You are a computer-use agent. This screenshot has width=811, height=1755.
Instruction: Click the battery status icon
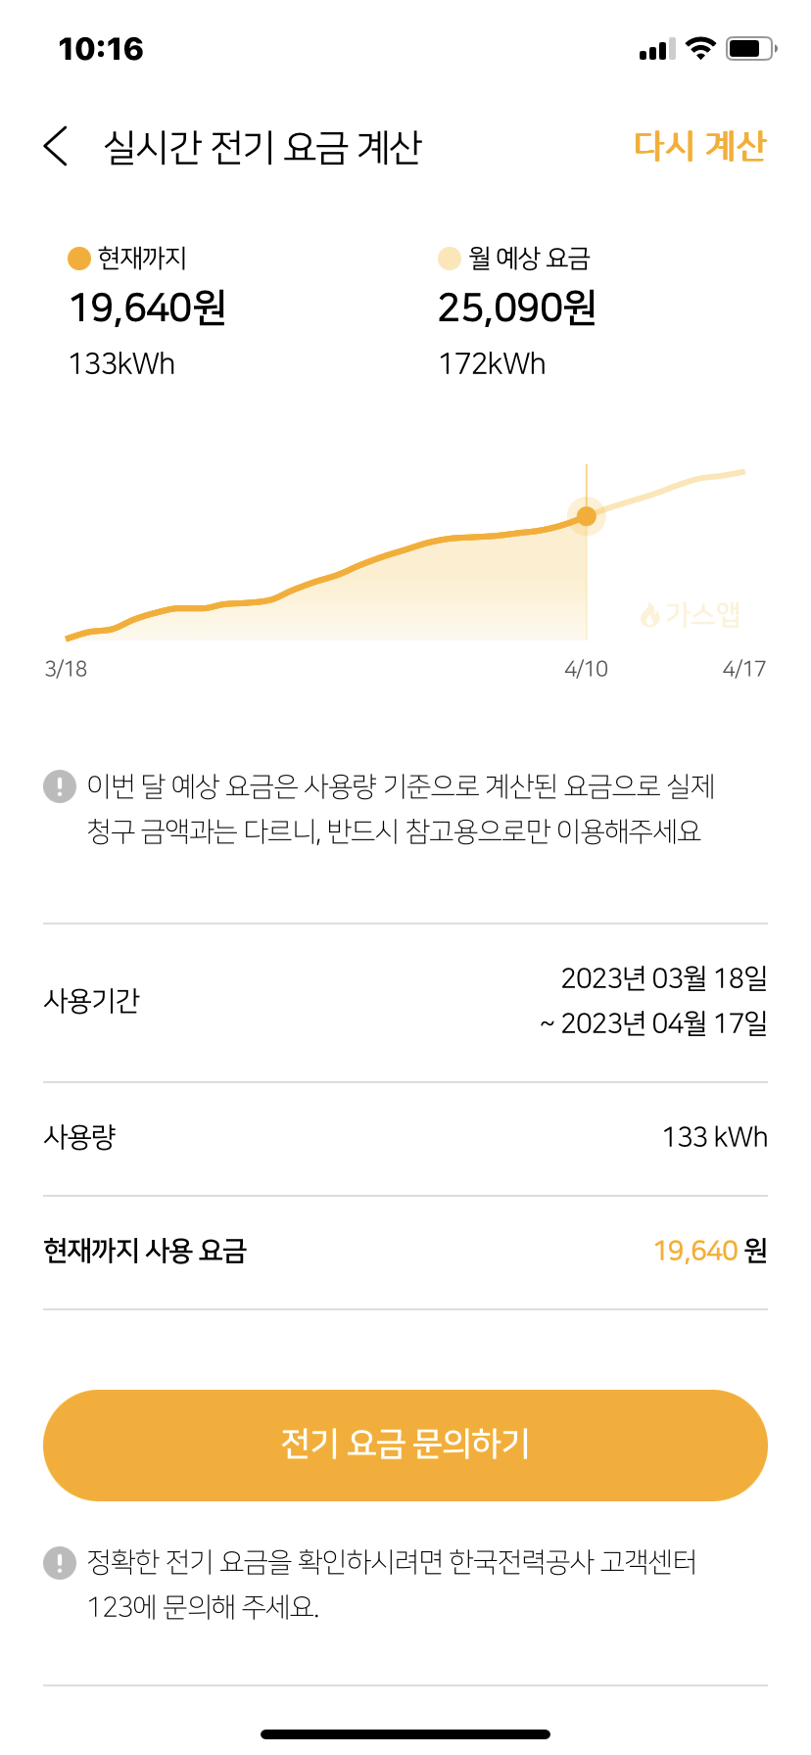point(751,48)
